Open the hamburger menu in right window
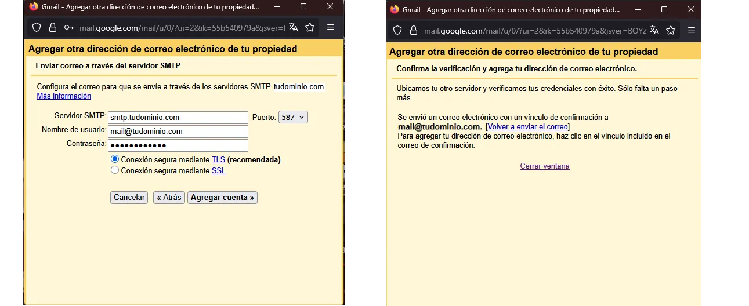This screenshot has height=306, width=749. [692, 30]
